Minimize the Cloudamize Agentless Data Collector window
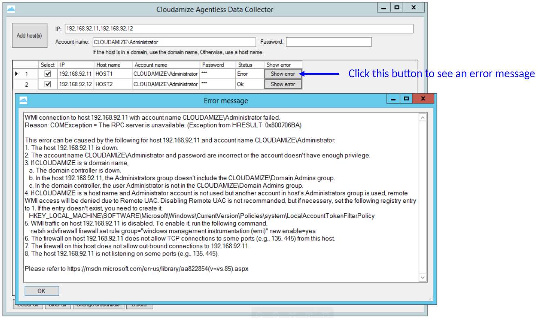This screenshot has height=318, width=540. [384, 7]
